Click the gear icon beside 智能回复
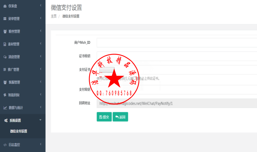The width and height of the screenshot is (257, 152). point(5,95)
